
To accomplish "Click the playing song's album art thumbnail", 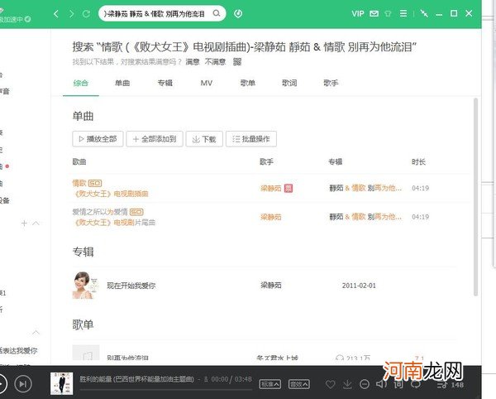I will (x=62, y=383).
